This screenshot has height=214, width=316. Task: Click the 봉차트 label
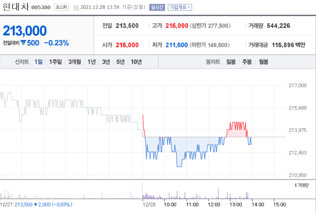click(213, 62)
